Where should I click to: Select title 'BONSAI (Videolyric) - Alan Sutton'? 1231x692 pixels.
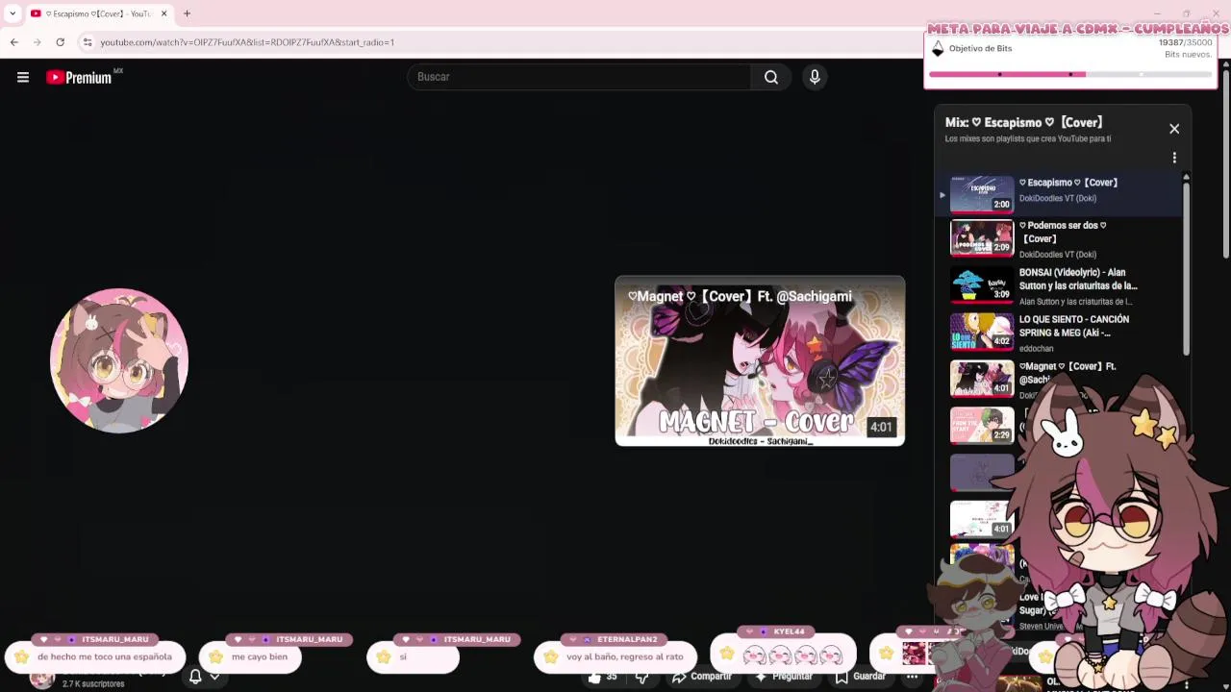pyautogui.click(x=1078, y=279)
